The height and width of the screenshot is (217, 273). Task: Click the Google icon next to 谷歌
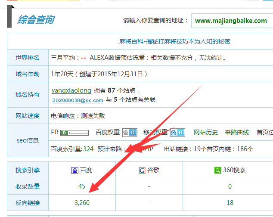pos(142,170)
